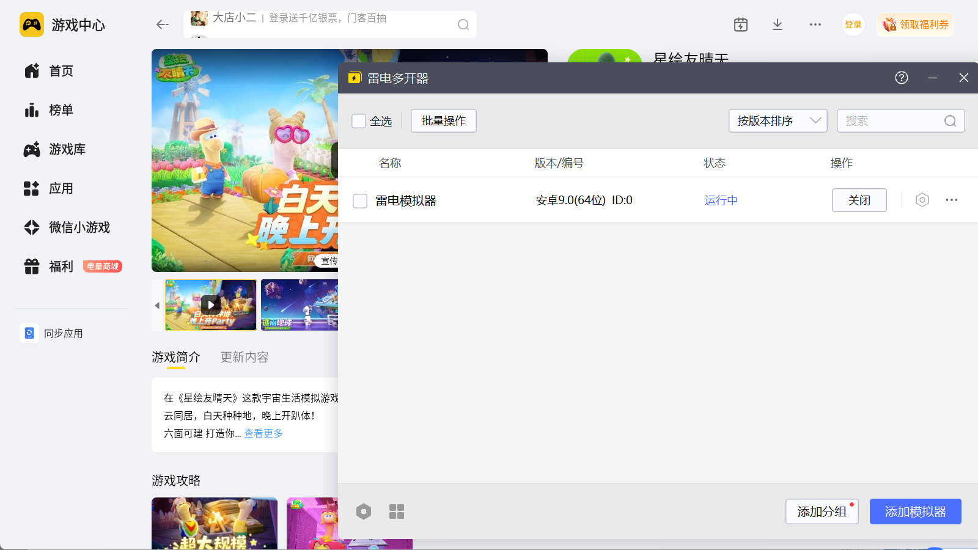Screen dimensions: 978x550
Task: Click the 领取福利券 button
Action: tap(915, 24)
